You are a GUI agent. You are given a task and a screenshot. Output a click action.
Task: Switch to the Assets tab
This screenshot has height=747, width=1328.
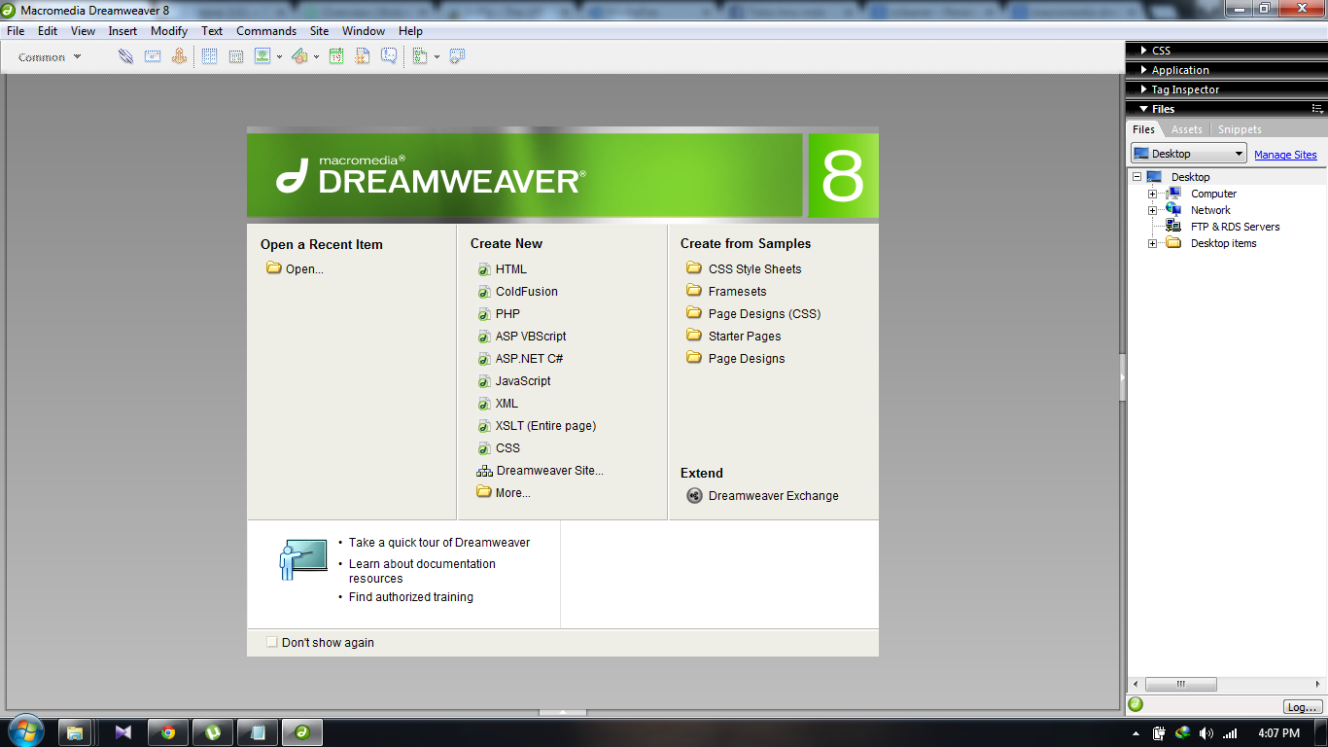click(1186, 129)
